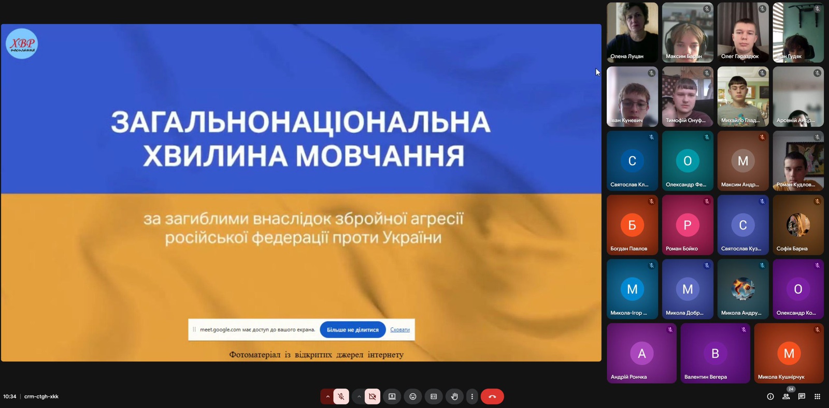Click Андрій Рончка's participant tile
Image resolution: width=829 pixels, height=408 pixels.
pyautogui.click(x=641, y=353)
